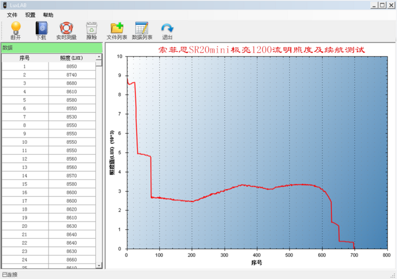Screen dimensions: 397x279
Task: Click the 下载 download notebook icon
Action: tap(41, 28)
